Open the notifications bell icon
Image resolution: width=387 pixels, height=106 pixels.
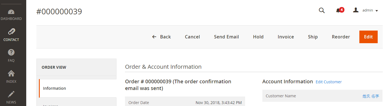pos(338,11)
